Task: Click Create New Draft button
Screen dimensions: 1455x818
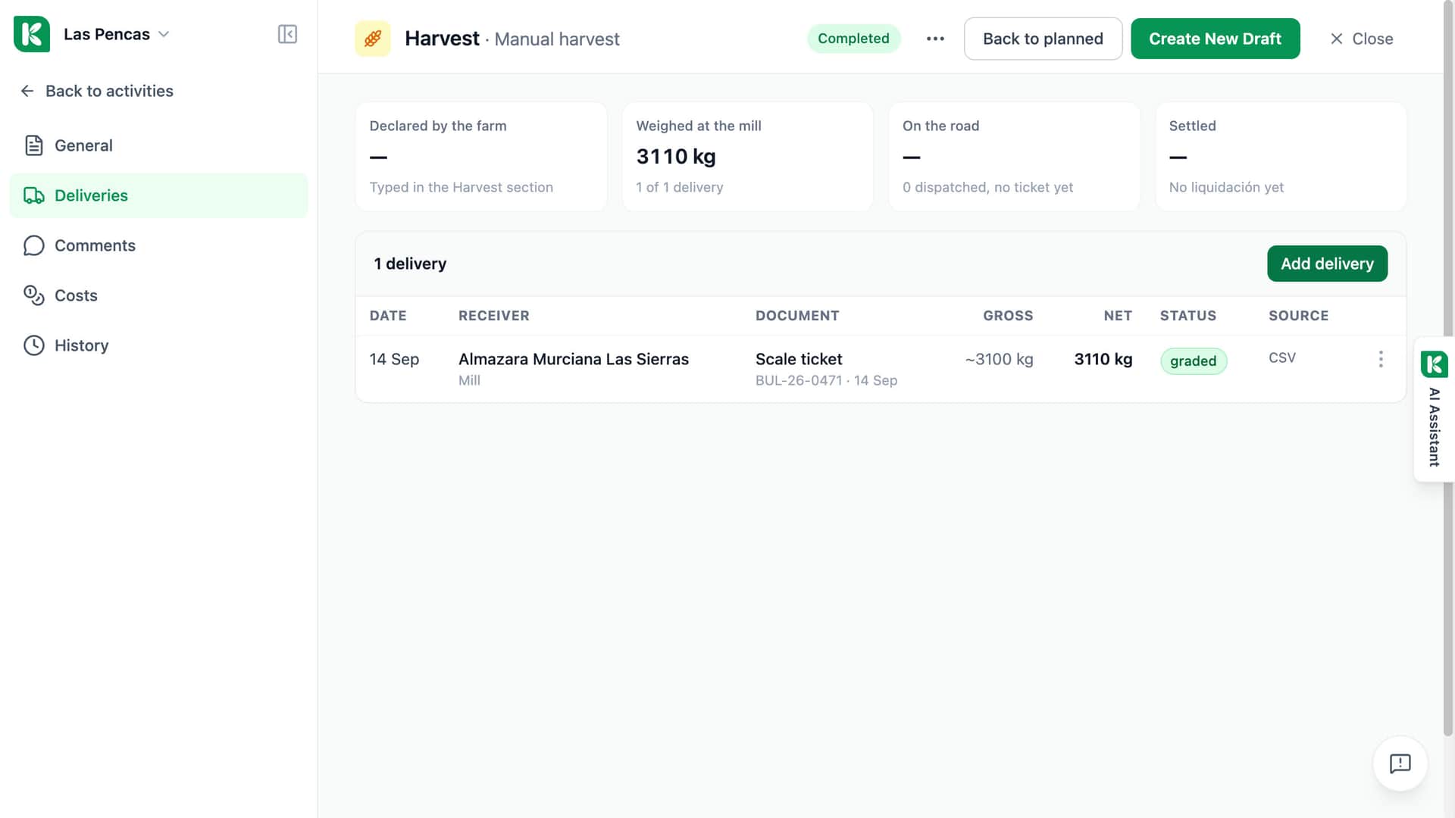Action: [x=1215, y=39]
